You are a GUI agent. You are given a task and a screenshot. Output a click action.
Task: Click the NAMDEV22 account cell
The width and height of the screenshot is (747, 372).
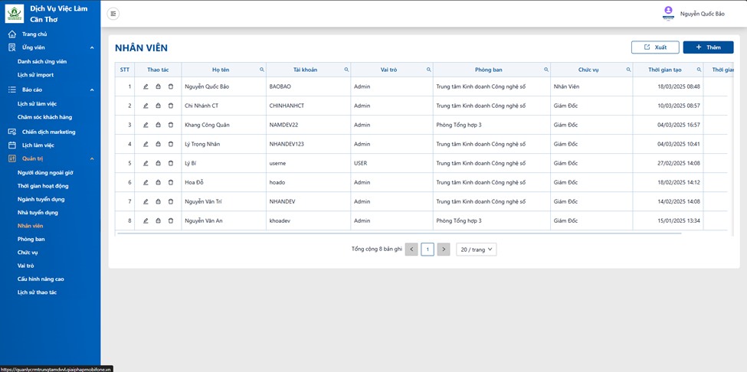coord(309,125)
